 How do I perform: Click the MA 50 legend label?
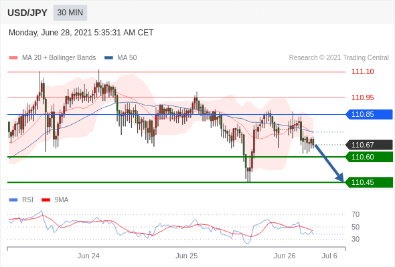127,58
